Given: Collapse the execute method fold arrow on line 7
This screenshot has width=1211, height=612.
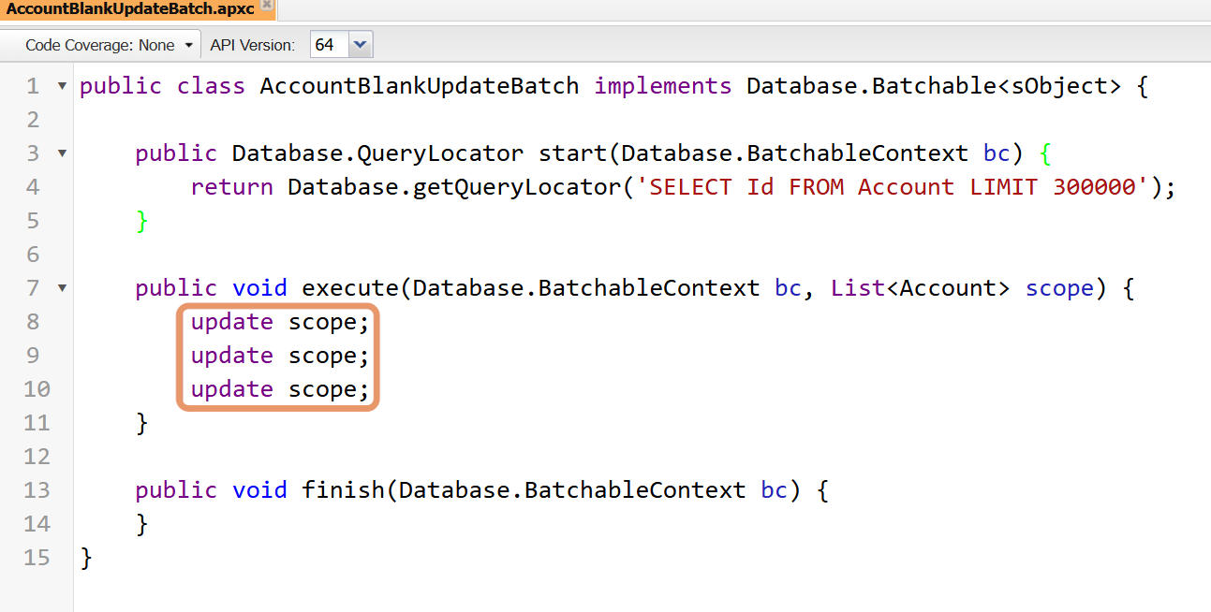Looking at the screenshot, I should tap(62, 288).
